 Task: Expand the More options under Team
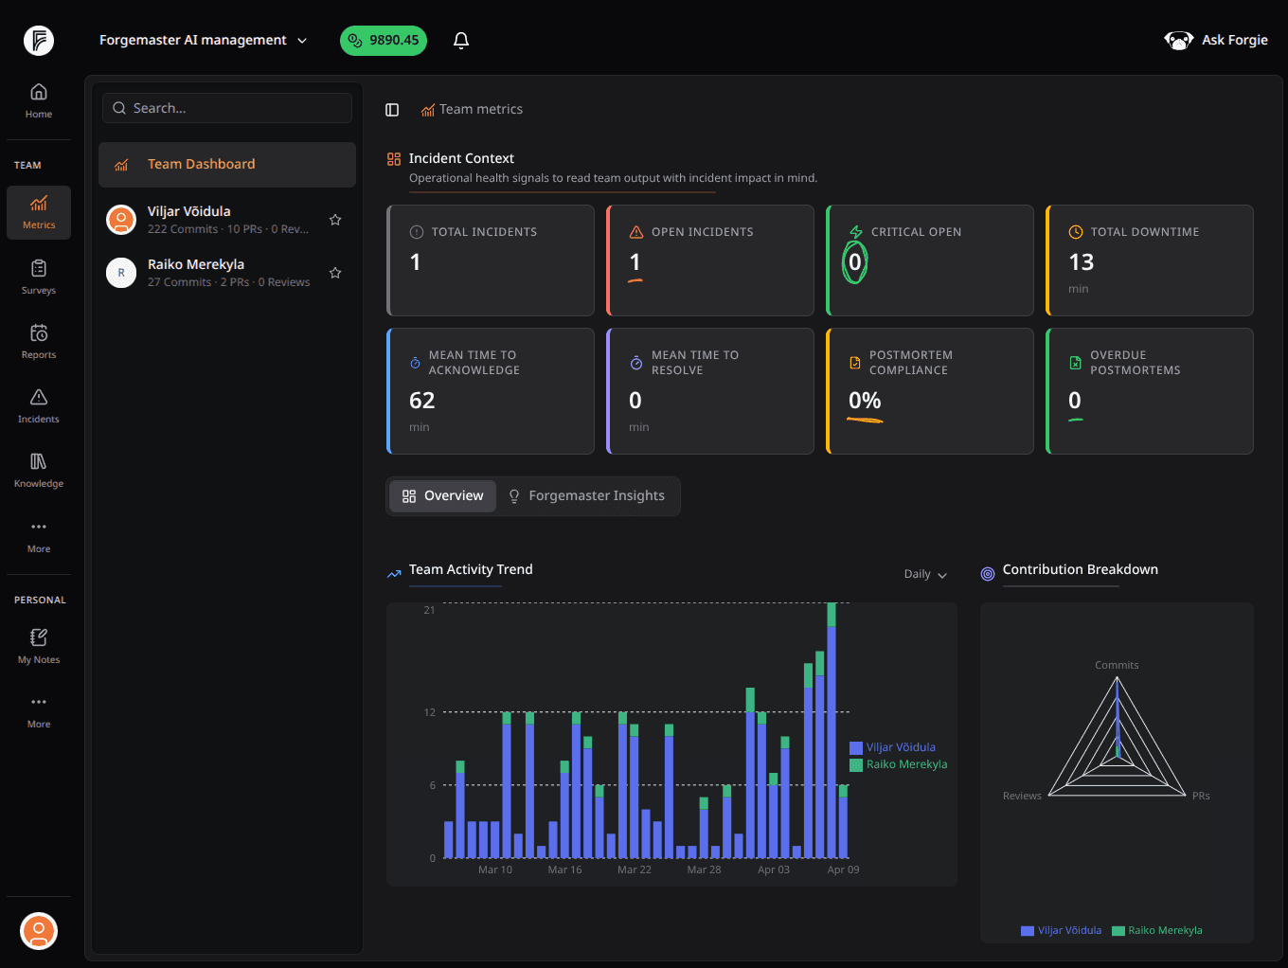click(x=38, y=535)
